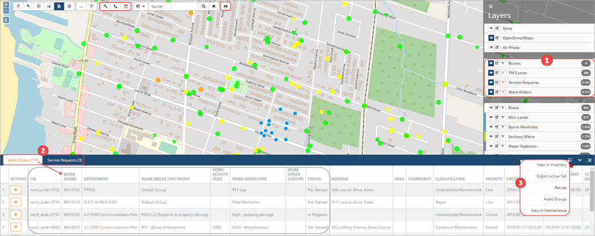Edit the Work Orders layer settings
The image size is (595, 236).
tap(497, 92)
